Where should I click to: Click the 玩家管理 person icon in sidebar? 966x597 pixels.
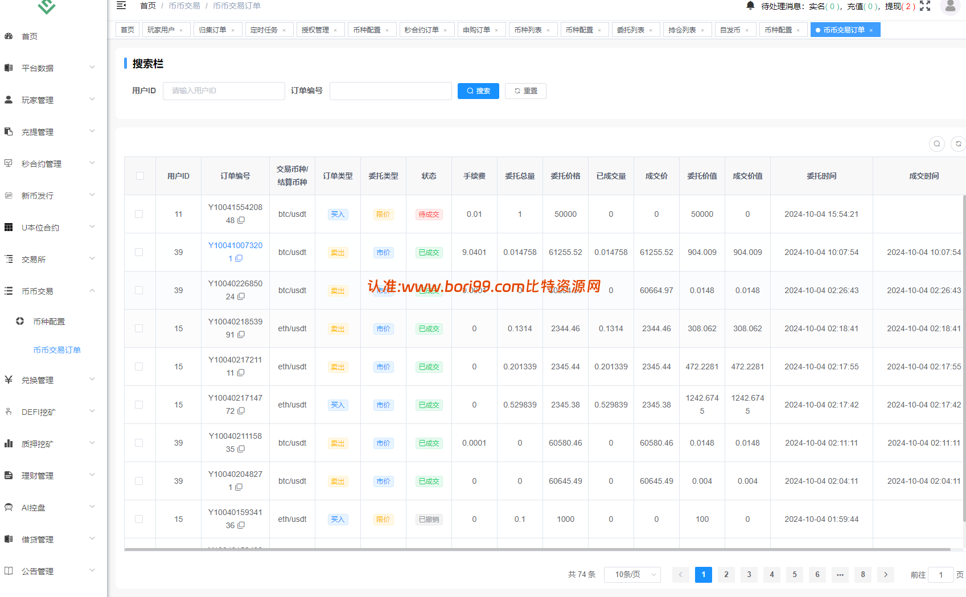[x=9, y=100]
